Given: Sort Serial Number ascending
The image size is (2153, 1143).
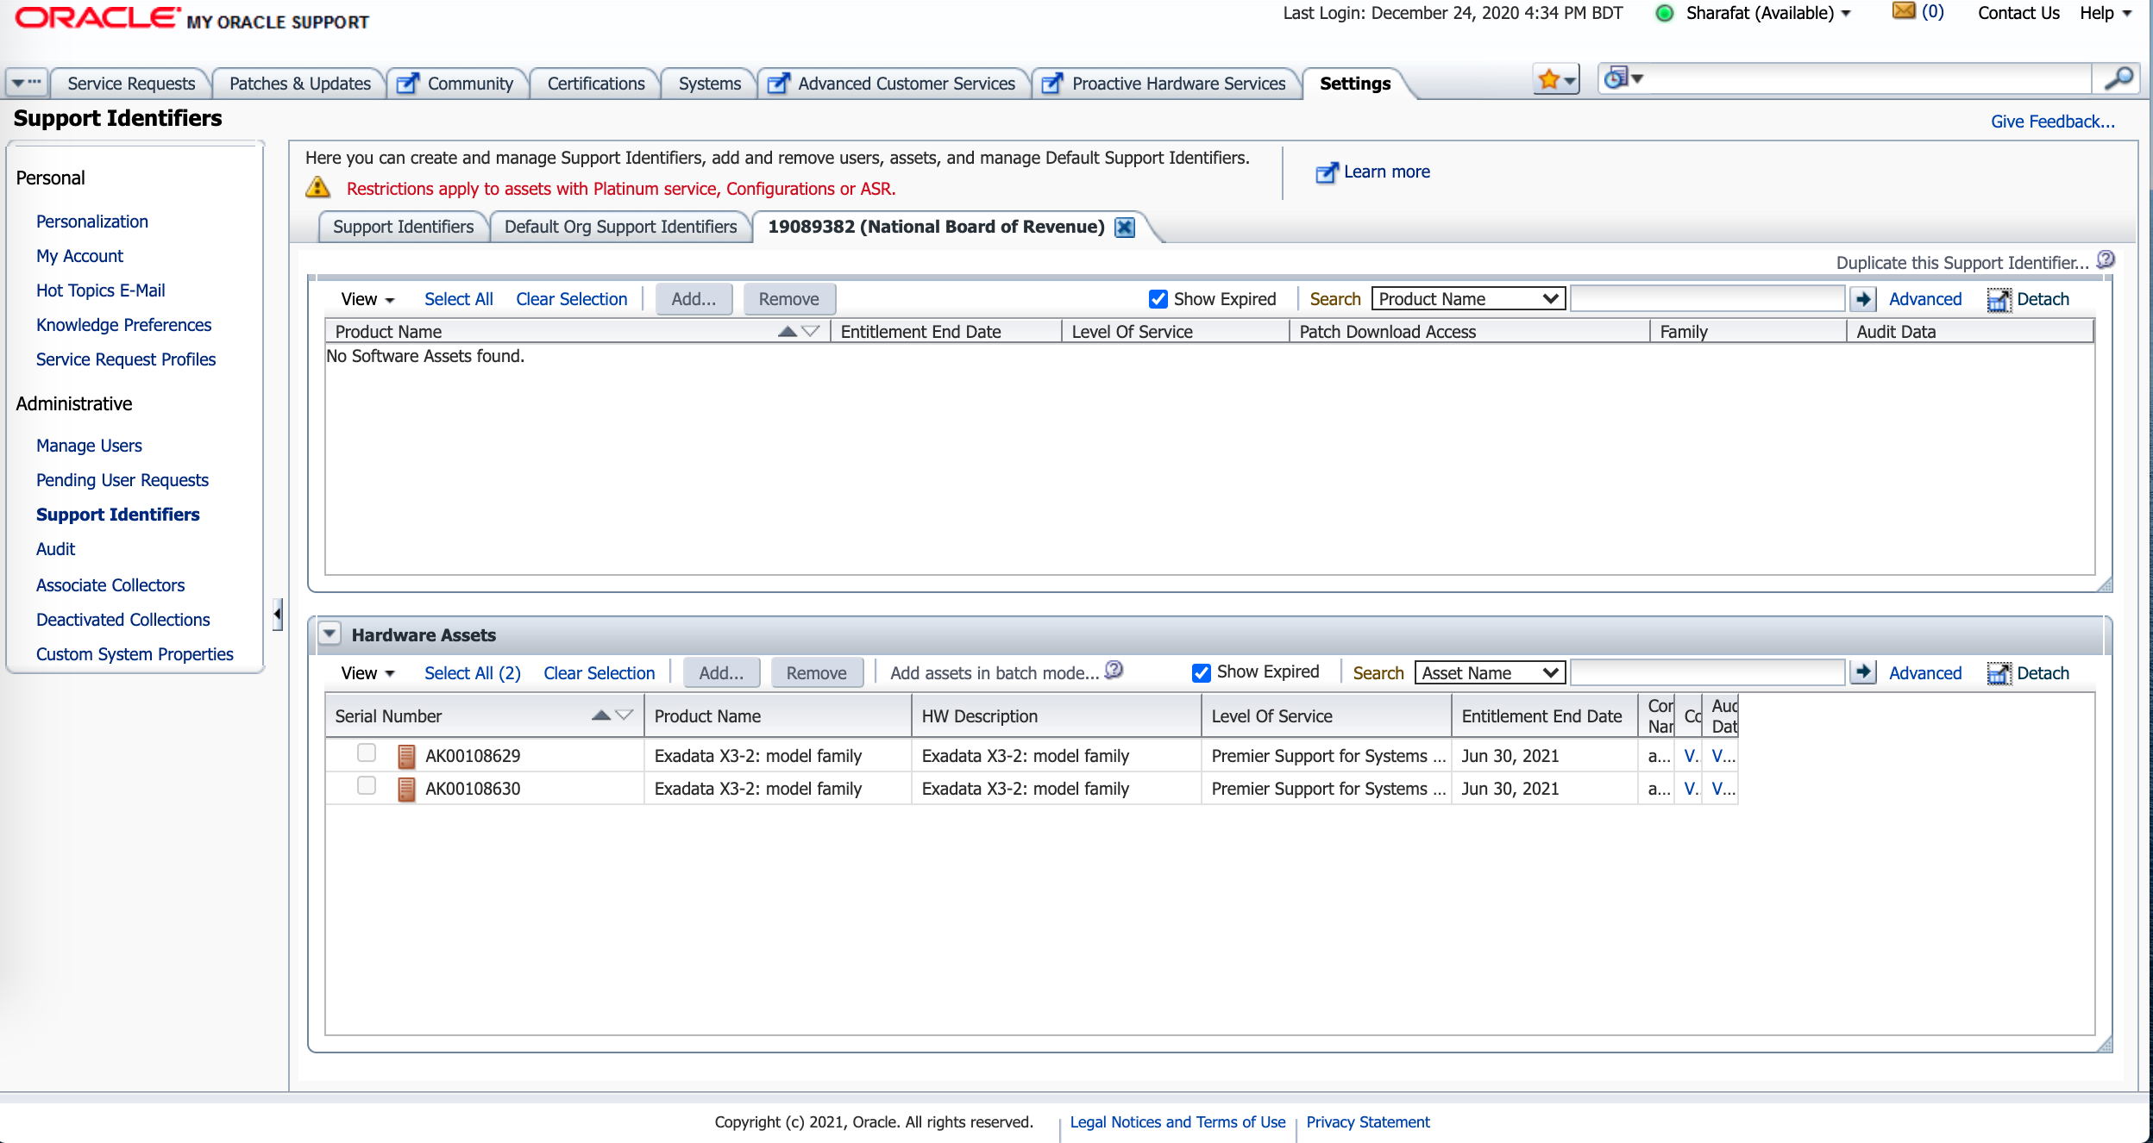Looking at the screenshot, I should click(x=601, y=715).
